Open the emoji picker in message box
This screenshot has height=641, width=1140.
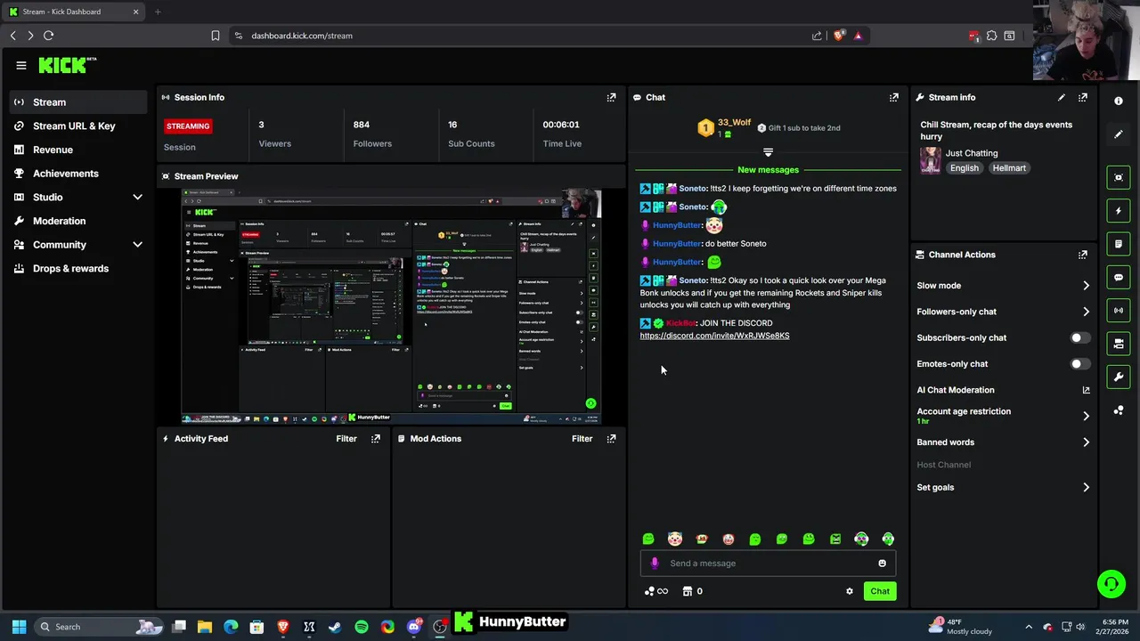(x=883, y=563)
